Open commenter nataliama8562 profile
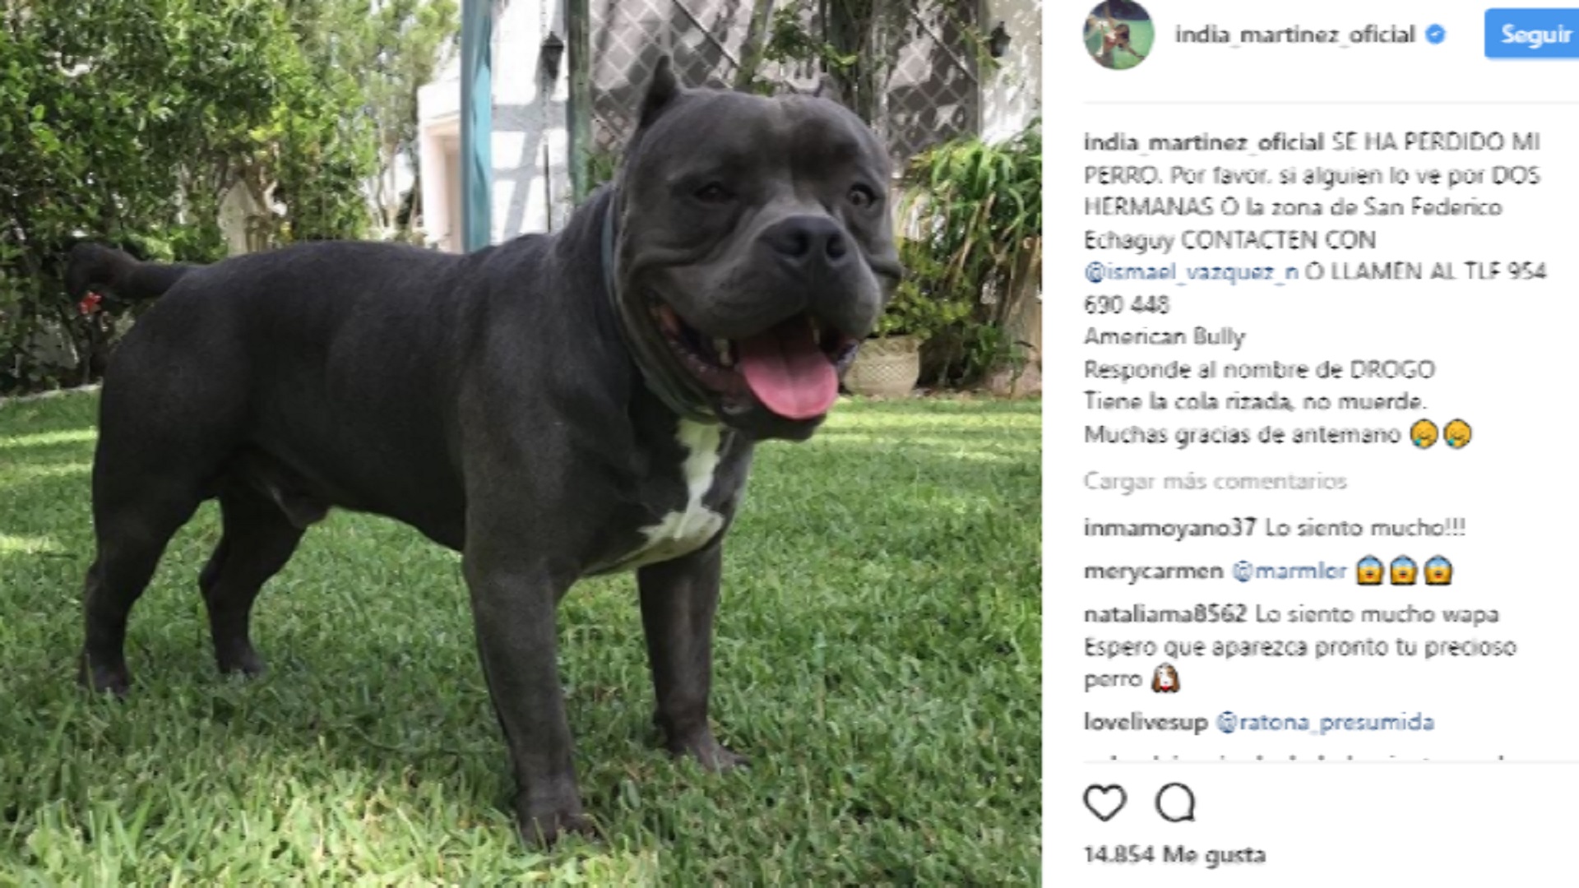Screen dimensions: 1579x888 [1165, 614]
